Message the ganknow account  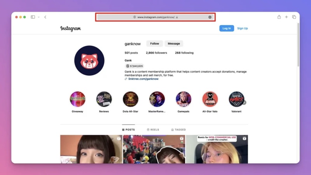tap(174, 44)
